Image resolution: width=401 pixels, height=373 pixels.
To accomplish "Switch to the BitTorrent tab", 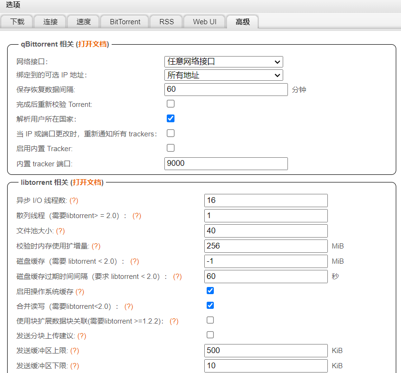I will [125, 22].
